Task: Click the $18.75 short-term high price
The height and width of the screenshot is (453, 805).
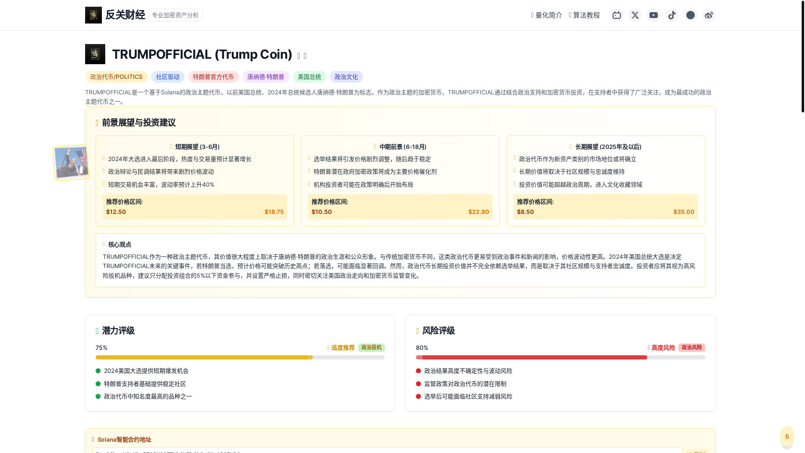Action: pyautogui.click(x=274, y=212)
